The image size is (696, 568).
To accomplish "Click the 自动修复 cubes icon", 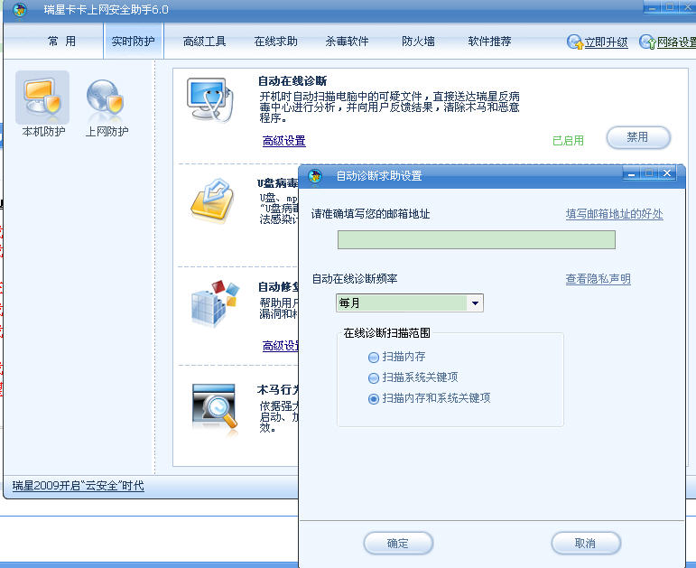I will pos(215,303).
